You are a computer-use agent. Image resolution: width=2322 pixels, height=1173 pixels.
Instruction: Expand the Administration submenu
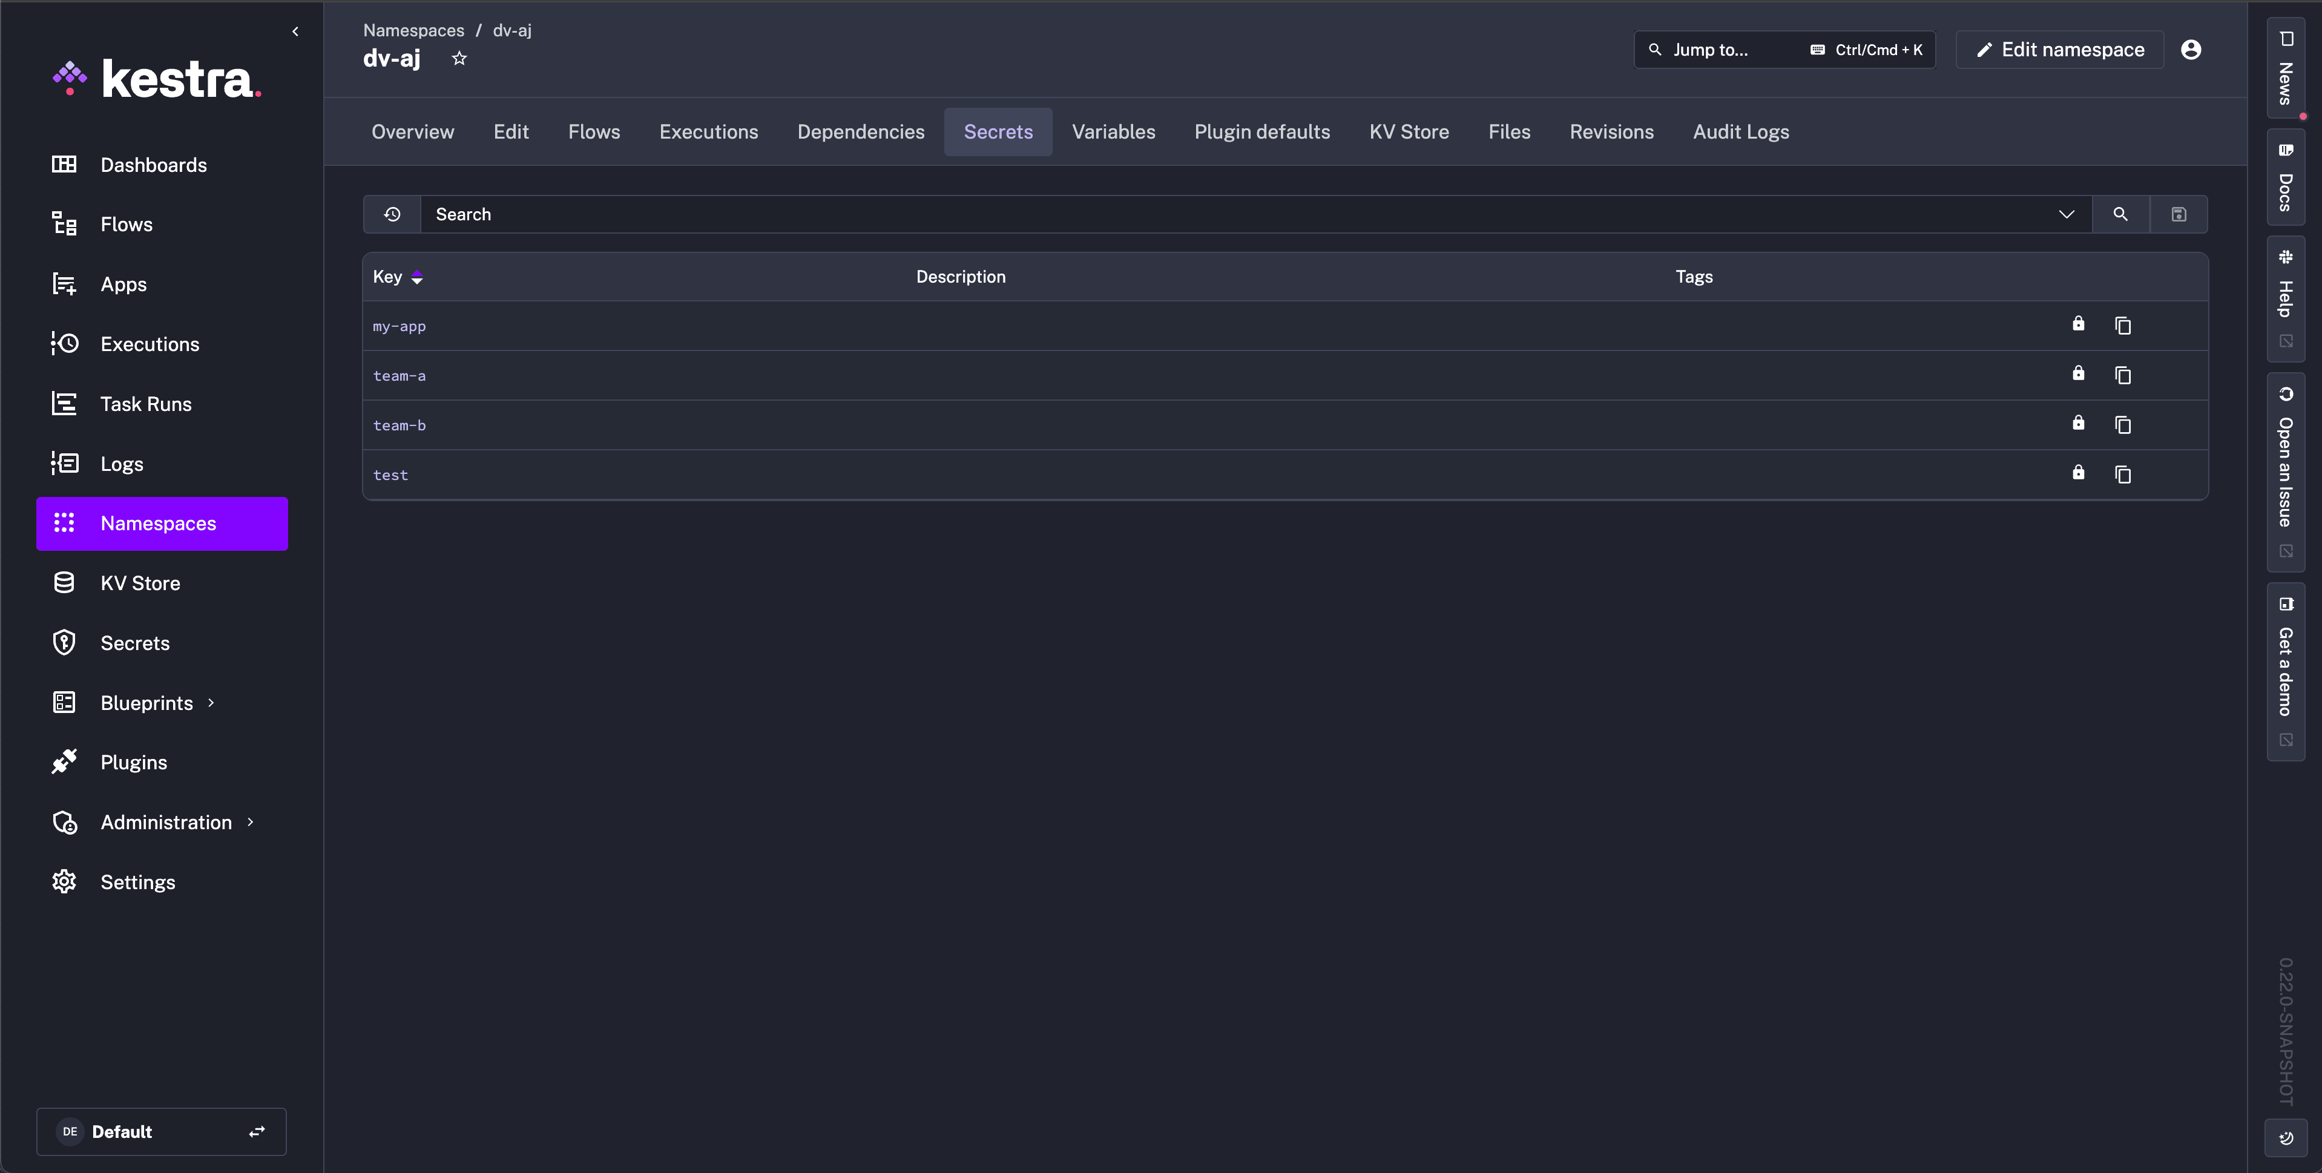251,823
